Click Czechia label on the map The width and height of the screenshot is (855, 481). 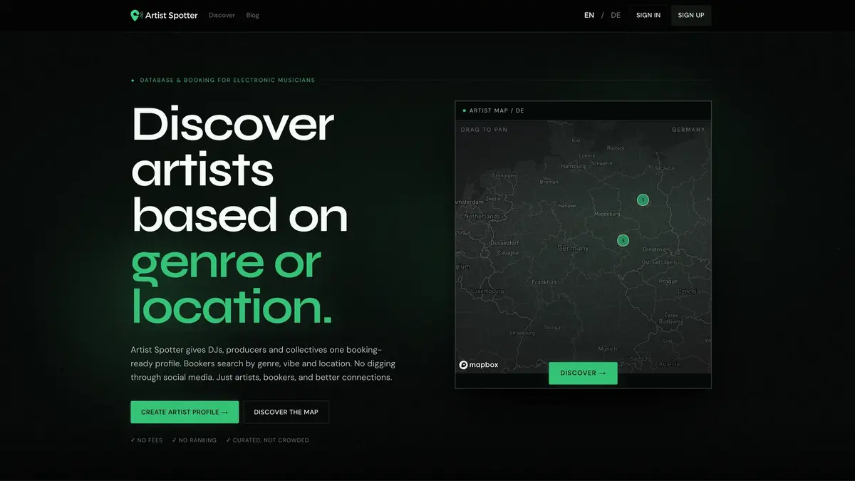pyautogui.click(x=689, y=291)
